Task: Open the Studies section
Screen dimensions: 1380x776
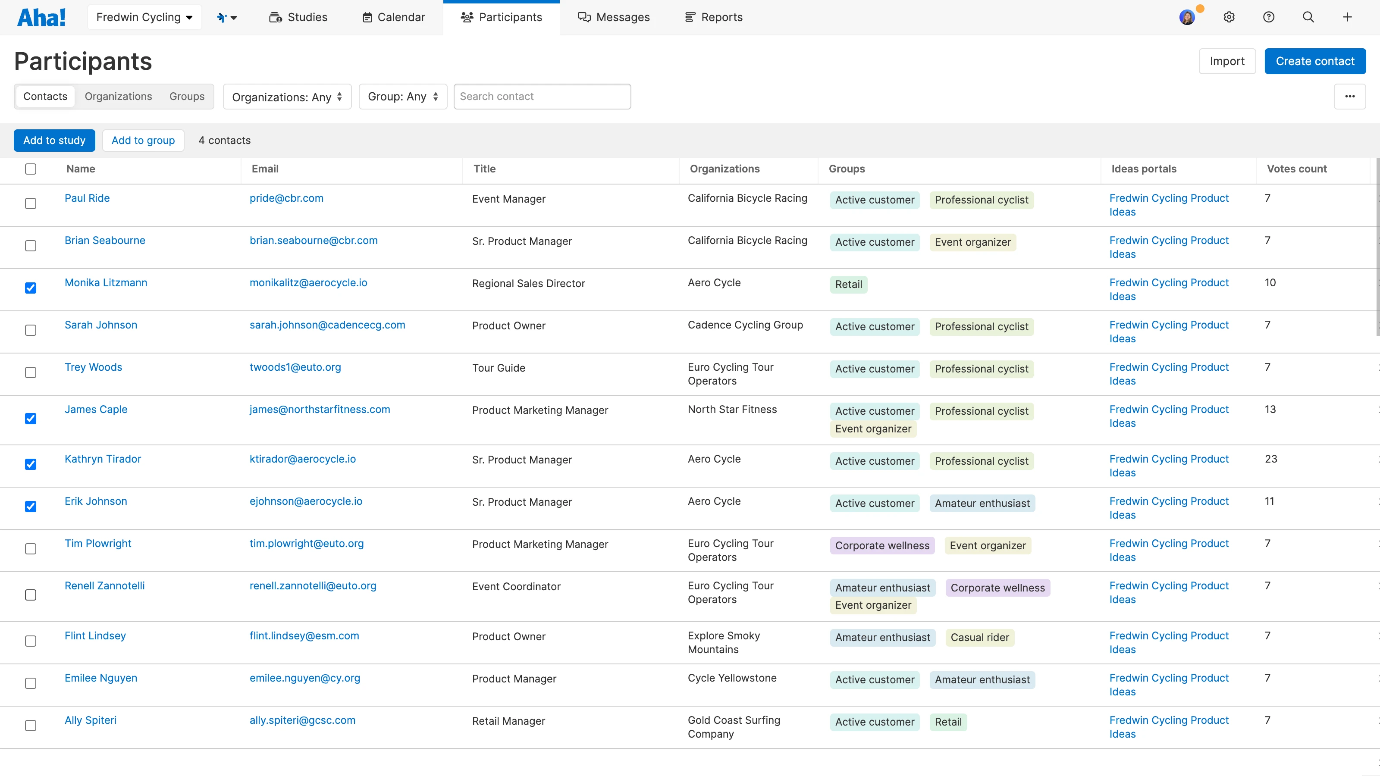Action: click(298, 17)
